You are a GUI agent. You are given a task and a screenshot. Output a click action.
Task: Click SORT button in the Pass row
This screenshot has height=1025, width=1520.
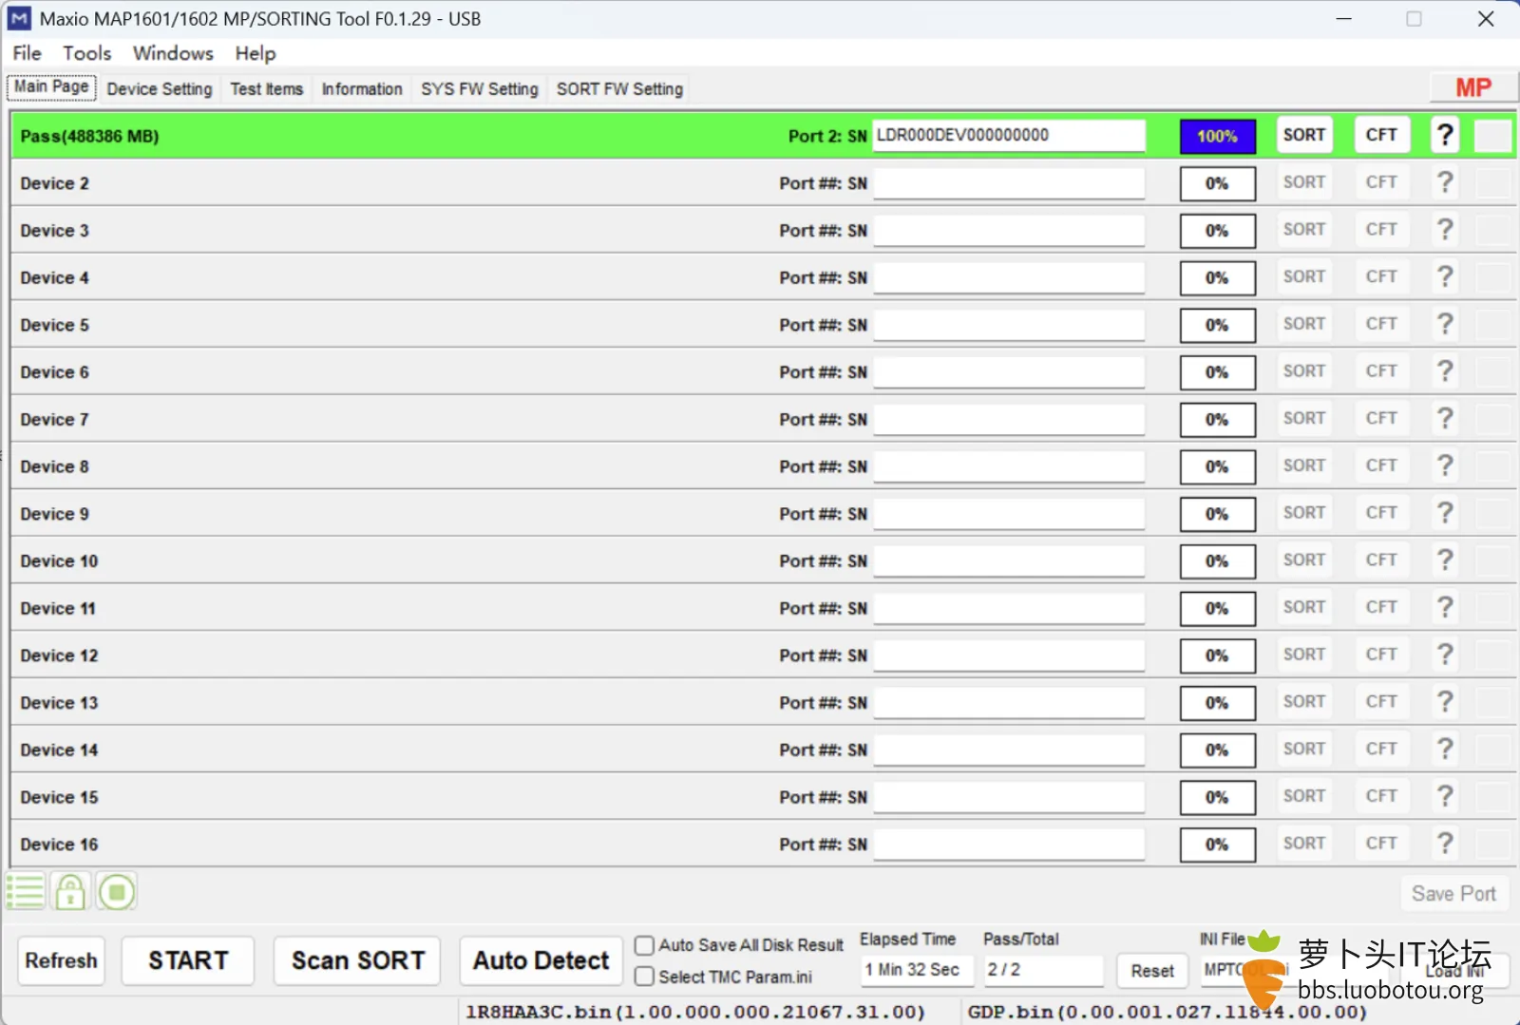pyautogui.click(x=1304, y=135)
